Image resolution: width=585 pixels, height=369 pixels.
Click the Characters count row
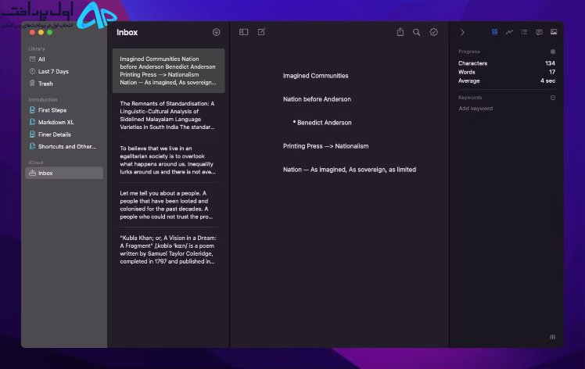[506, 63]
